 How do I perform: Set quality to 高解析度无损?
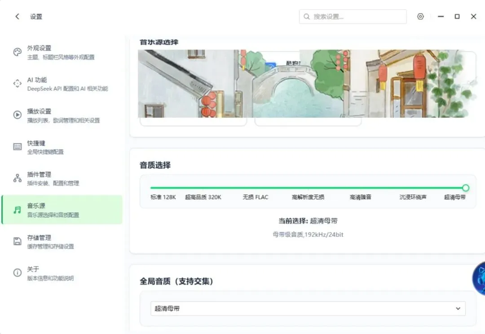(x=308, y=197)
